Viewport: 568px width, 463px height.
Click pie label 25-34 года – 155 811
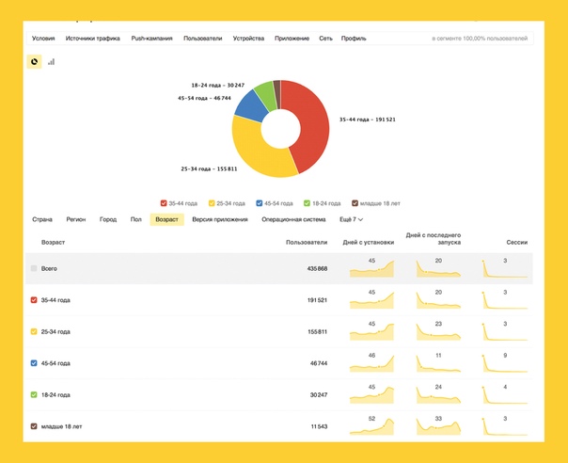[209, 168]
